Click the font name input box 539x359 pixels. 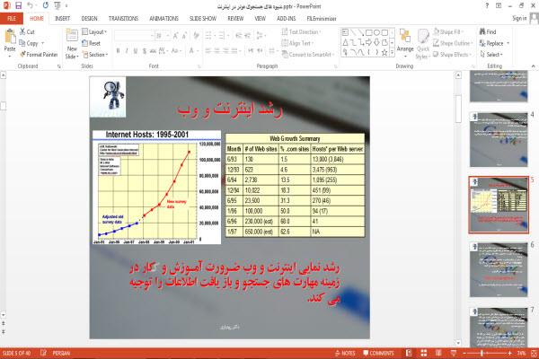pos(134,36)
